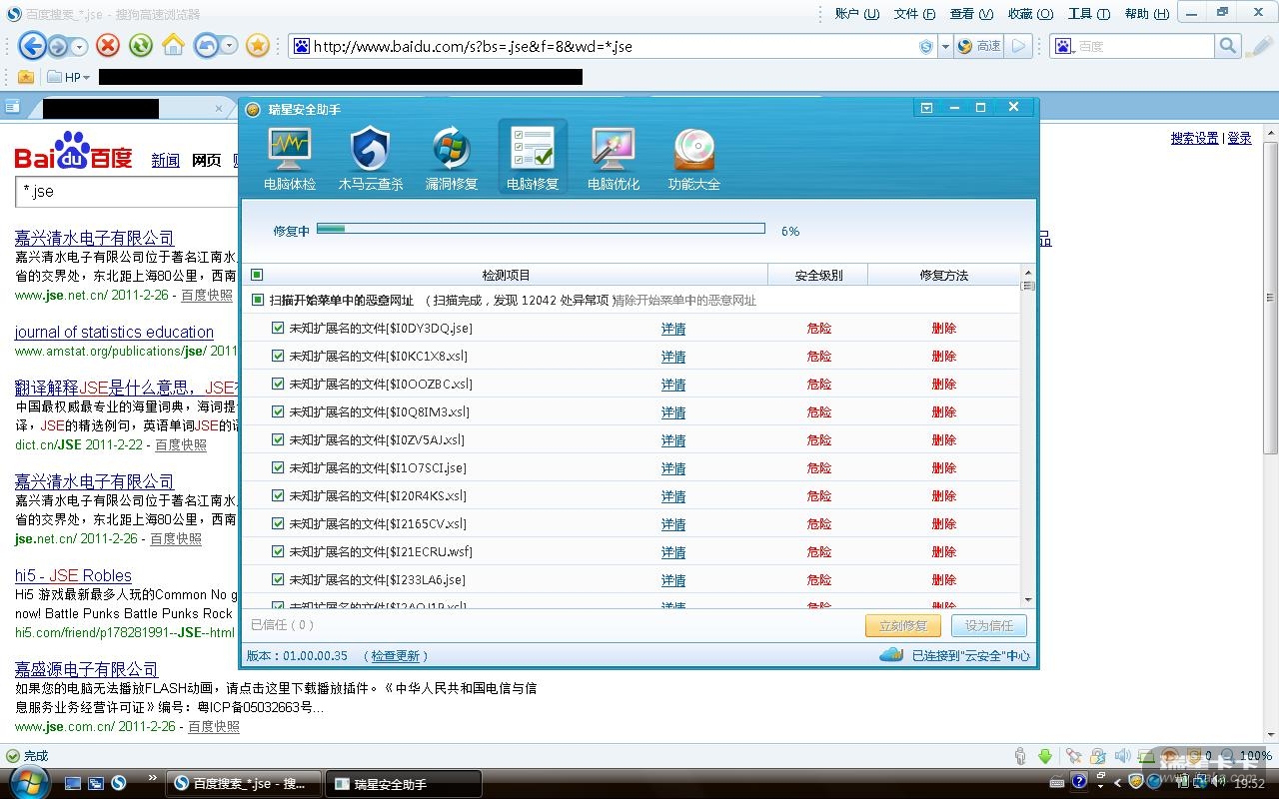The height and width of the screenshot is (799, 1279).
Task: Click the Start orb on the taskbar
Action: pyautogui.click(x=30, y=782)
